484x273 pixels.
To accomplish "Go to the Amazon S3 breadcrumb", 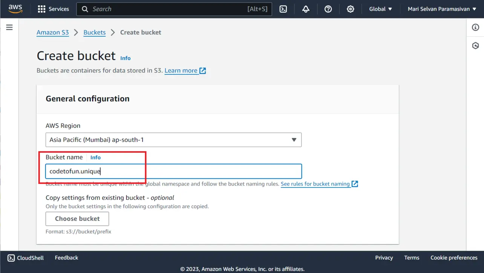I will click(x=53, y=32).
